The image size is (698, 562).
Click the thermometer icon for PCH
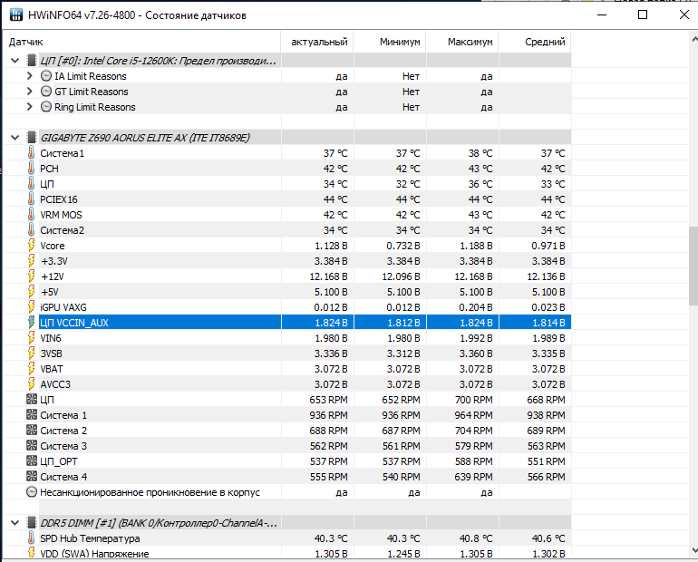[31, 169]
